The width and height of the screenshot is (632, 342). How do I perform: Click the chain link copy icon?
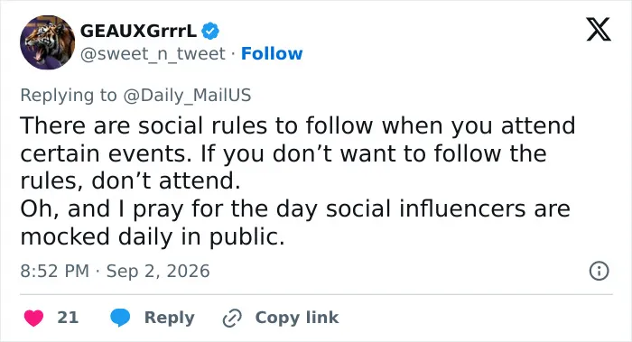232,318
